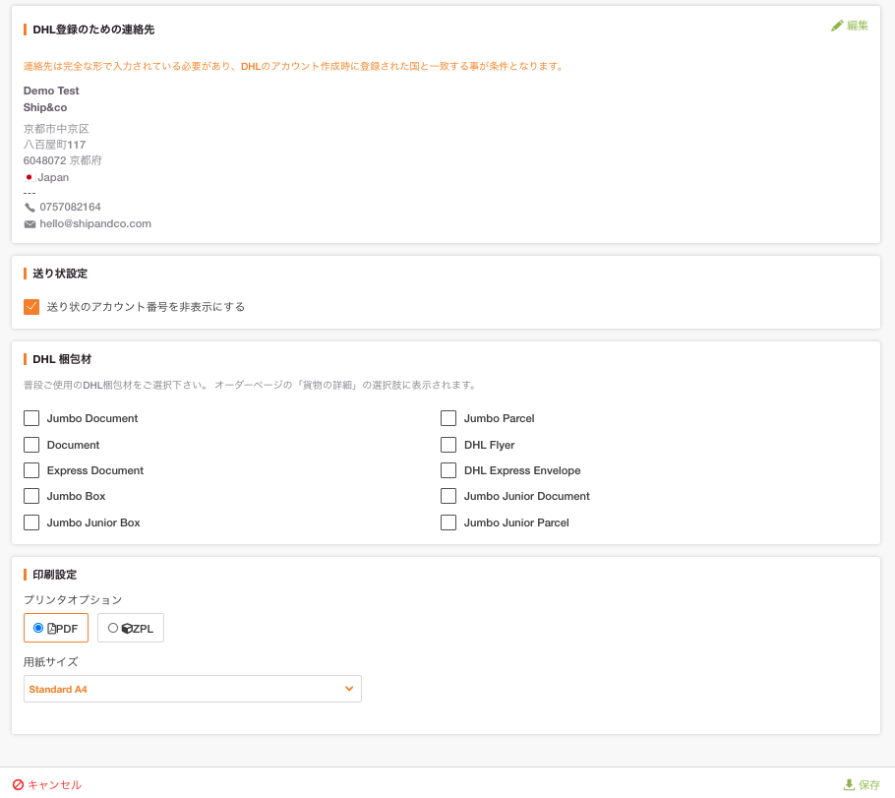Click the Japan flag icon

[30, 177]
